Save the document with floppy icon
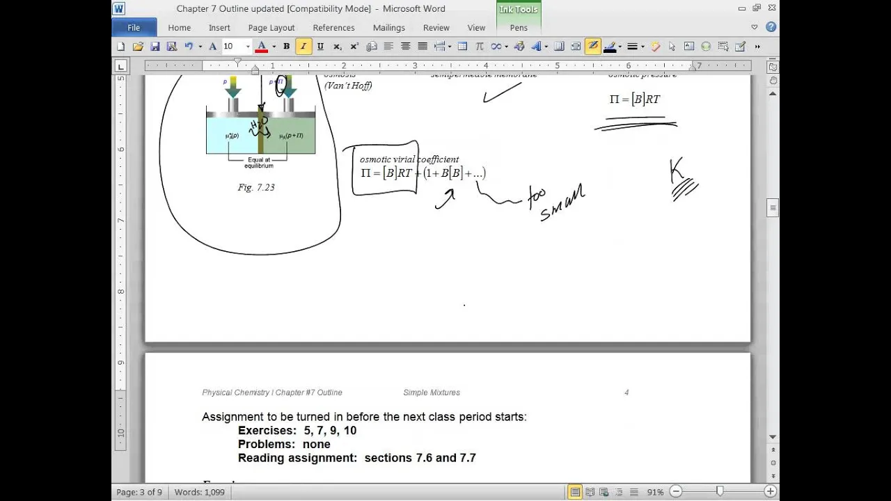Viewport: 891px width, 501px height. [155, 47]
